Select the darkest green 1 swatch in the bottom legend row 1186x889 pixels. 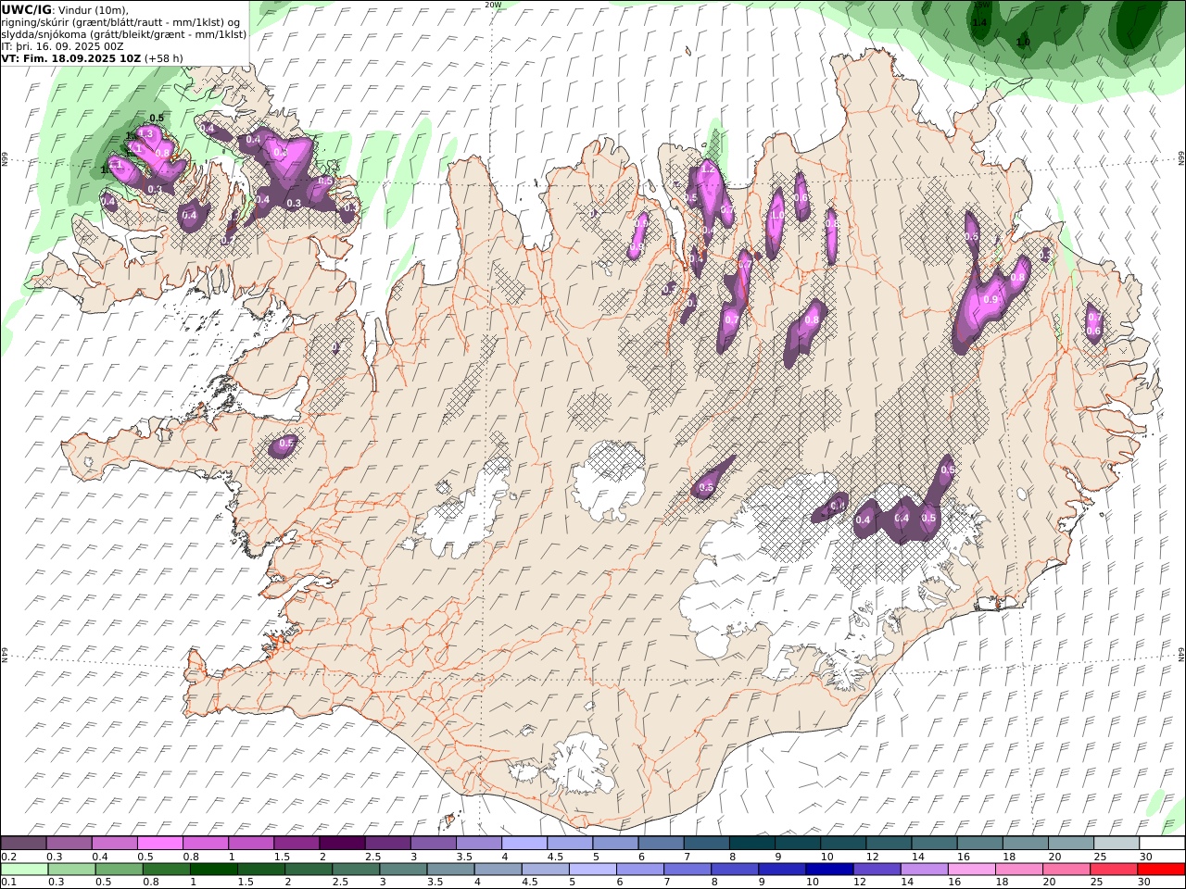click(213, 869)
